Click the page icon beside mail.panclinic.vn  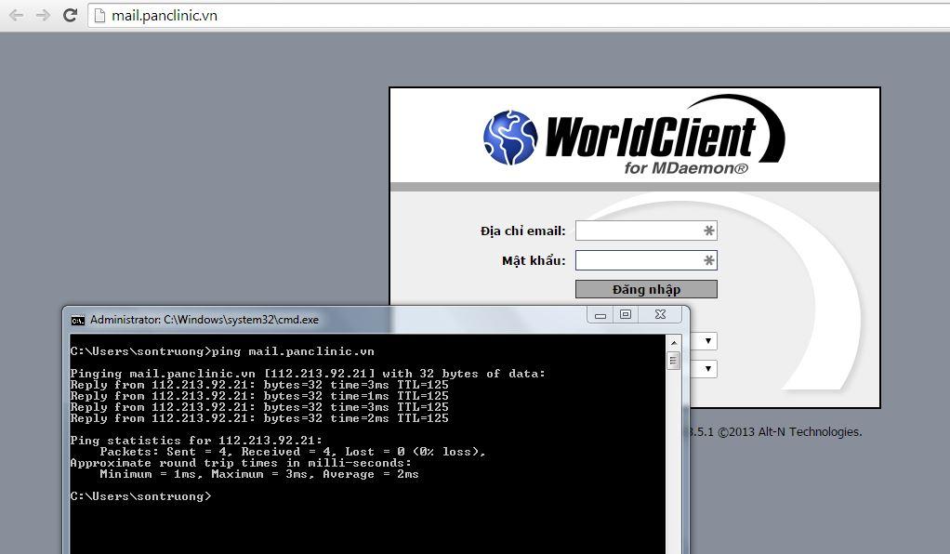pos(100,16)
